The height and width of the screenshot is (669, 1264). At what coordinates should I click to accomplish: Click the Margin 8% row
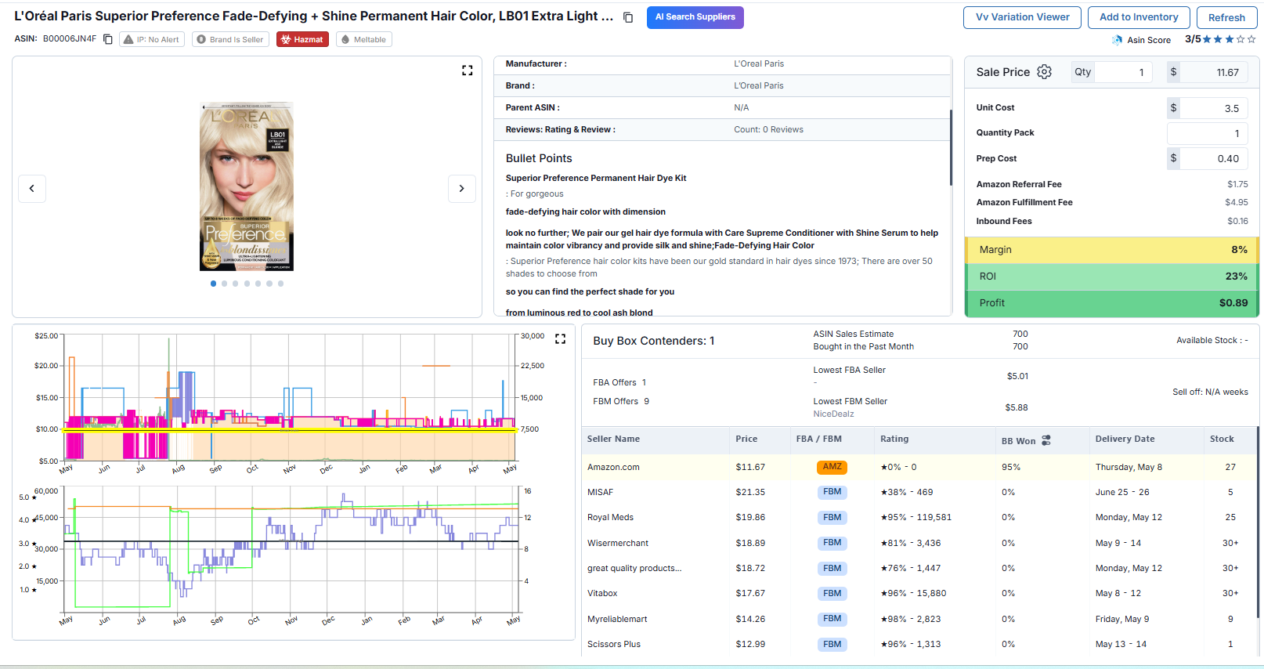click(x=1112, y=250)
